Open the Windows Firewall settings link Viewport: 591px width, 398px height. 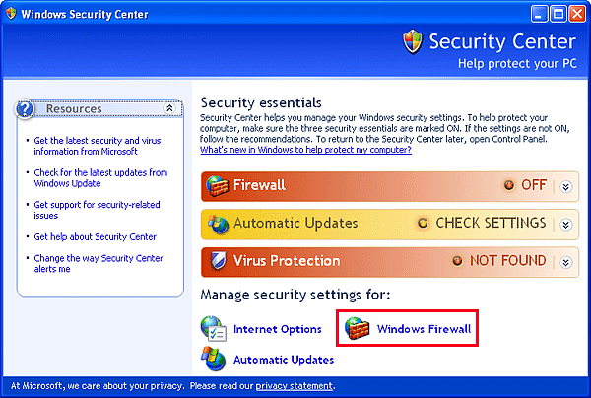424,329
